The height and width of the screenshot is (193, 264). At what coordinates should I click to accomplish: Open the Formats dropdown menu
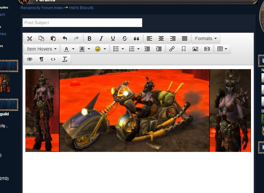tap(206, 38)
